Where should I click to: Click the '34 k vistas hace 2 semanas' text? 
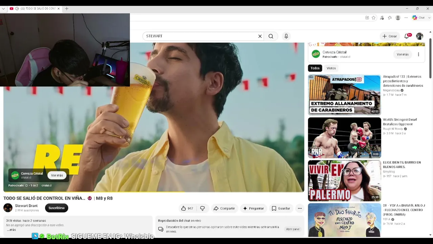coord(26,221)
